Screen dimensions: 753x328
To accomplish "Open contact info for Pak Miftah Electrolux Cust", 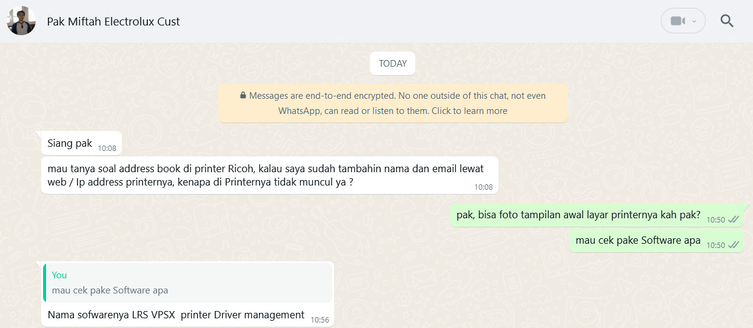I will 113,21.
